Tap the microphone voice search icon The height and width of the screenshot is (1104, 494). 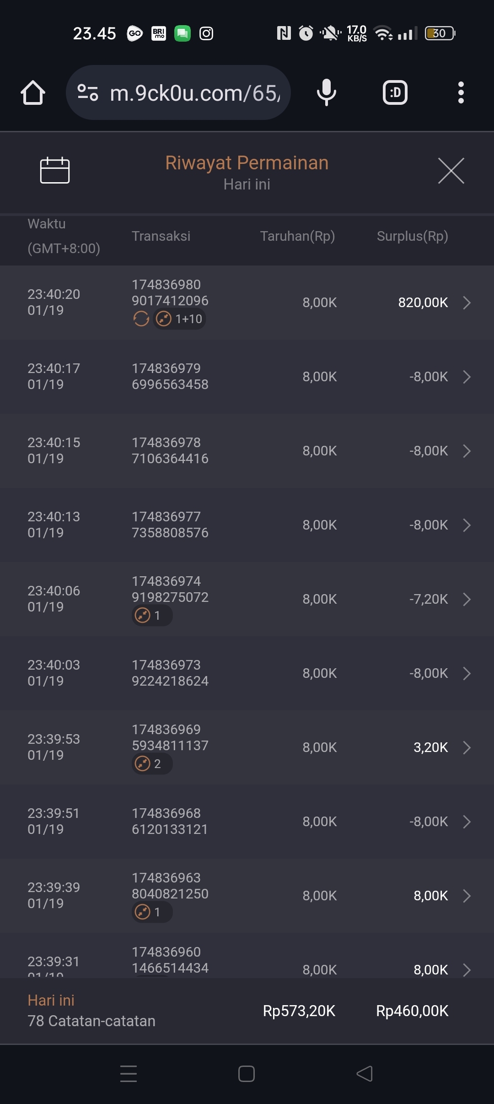coord(326,92)
